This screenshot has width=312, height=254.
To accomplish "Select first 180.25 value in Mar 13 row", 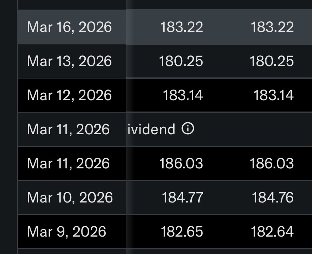I will point(181,61).
